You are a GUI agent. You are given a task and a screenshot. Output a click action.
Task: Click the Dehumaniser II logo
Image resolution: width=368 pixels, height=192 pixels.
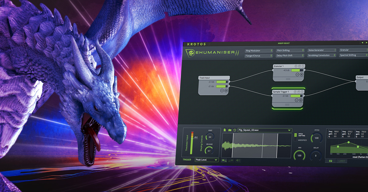(212, 53)
